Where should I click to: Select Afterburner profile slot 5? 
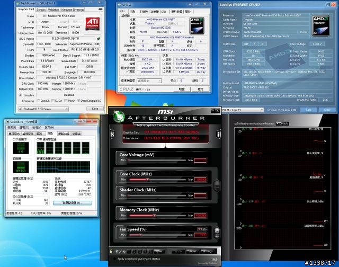(x=150, y=252)
